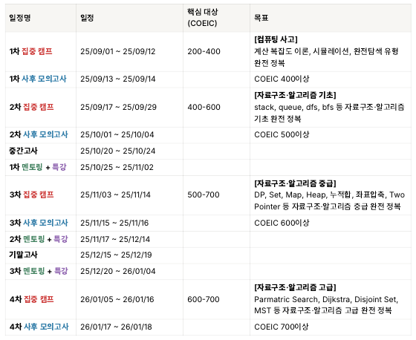Click the 일정 column header
The image size is (416, 340).
pos(87,18)
